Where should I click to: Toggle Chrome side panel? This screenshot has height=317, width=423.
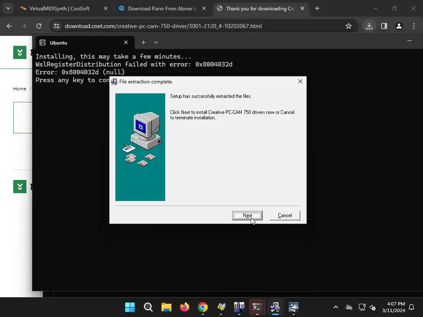click(x=384, y=26)
